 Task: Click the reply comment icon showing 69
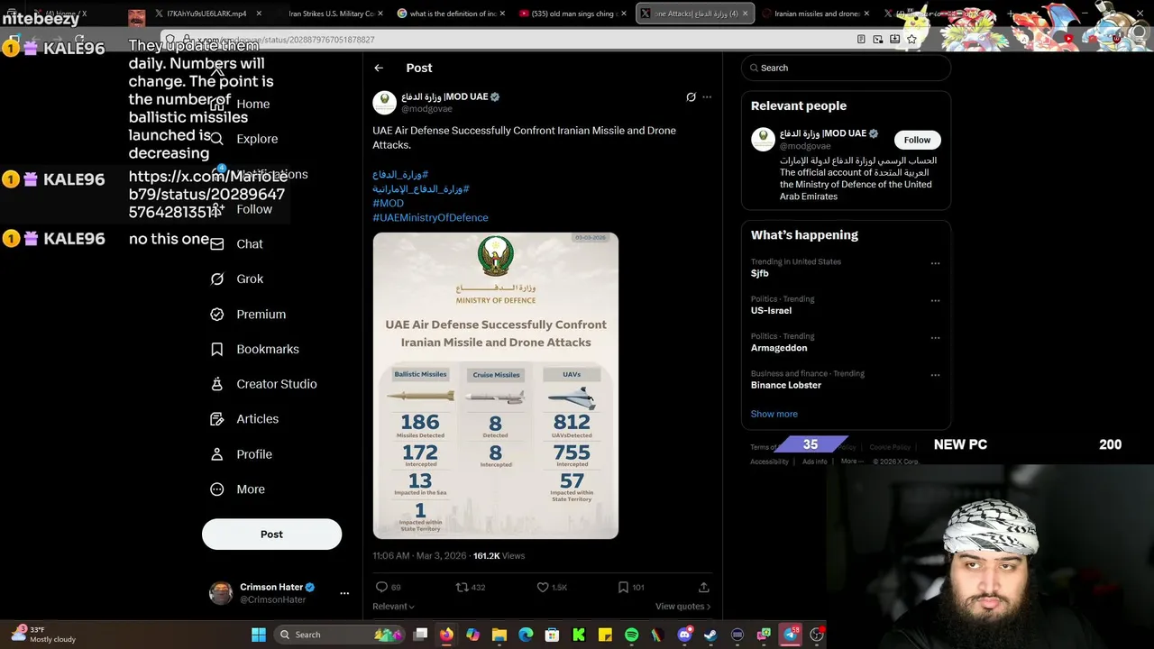[381, 587]
